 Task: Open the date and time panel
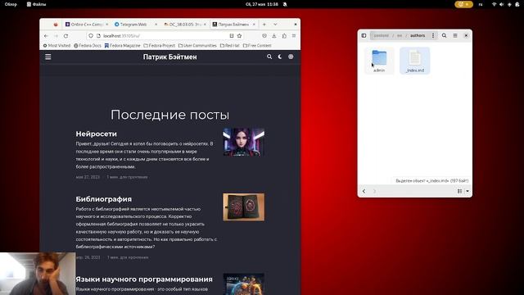(262, 4)
